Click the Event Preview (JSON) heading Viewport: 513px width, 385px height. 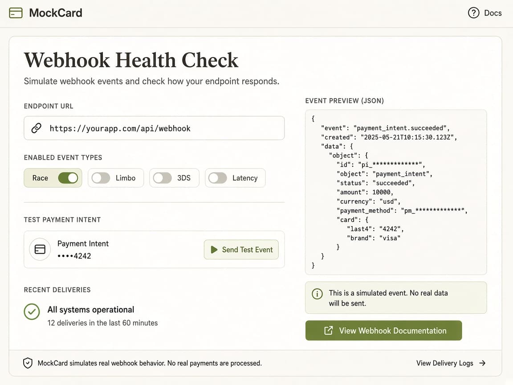click(x=345, y=101)
